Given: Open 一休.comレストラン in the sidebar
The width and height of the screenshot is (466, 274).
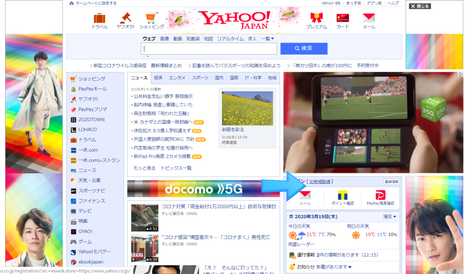Looking at the screenshot, I should tap(99, 160).
